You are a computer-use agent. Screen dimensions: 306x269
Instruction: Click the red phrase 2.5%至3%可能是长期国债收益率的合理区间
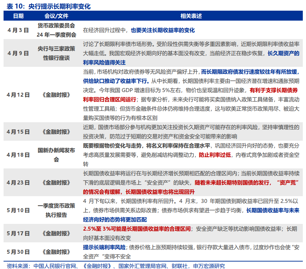tap(137, 229)
